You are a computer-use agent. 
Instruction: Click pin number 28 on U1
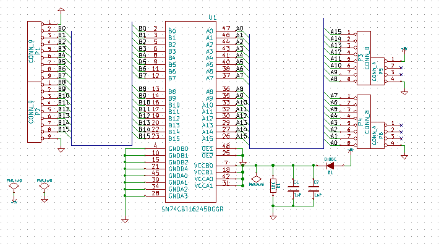pyautogui.click(x=155, y=193)
